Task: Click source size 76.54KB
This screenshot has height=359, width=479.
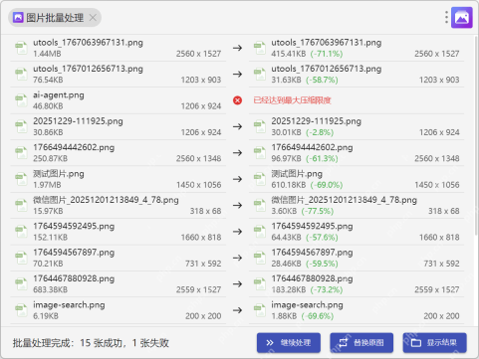Action: pos(48,80)
